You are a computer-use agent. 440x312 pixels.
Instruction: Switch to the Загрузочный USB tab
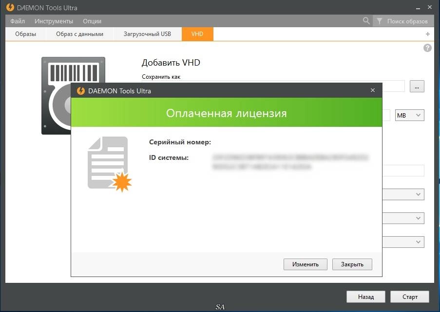coord(147,34)
